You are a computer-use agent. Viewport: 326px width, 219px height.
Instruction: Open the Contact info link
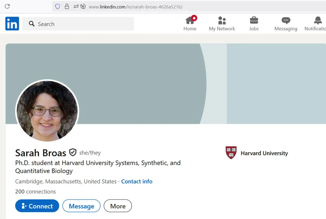coord(137,182)
